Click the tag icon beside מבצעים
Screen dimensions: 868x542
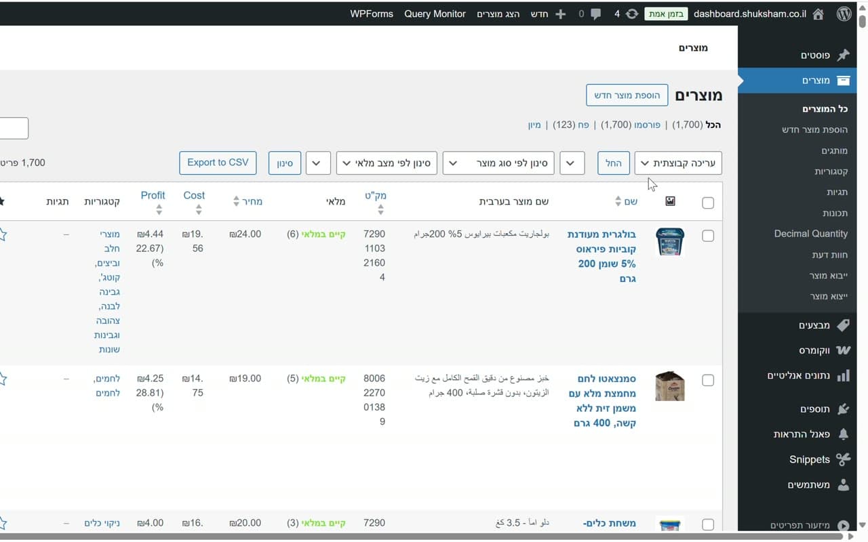point(843,325)
